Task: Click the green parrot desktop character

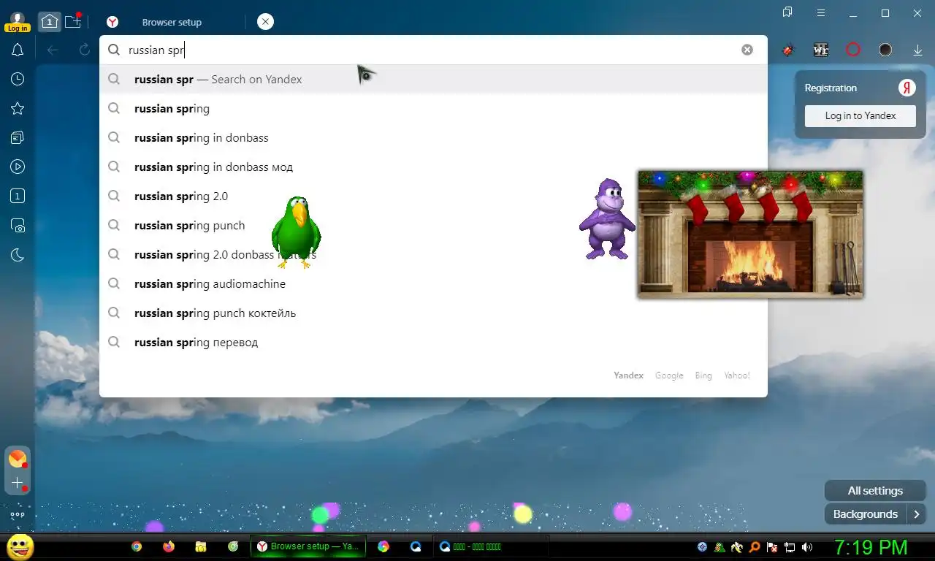Action: pyautogui.click(x=296, y=232)
